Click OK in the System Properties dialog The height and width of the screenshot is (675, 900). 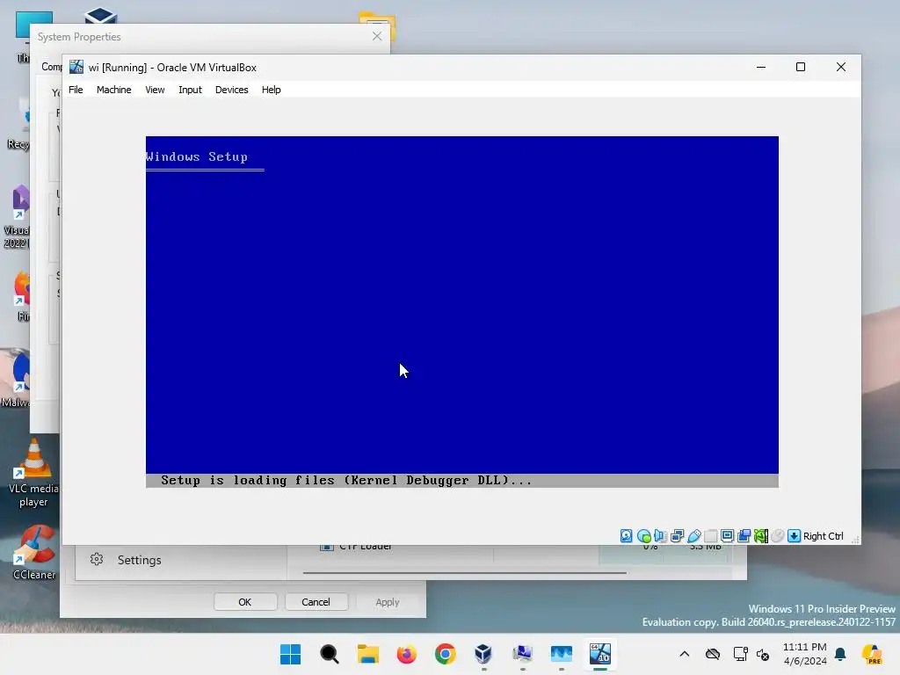tap(245, 602)
